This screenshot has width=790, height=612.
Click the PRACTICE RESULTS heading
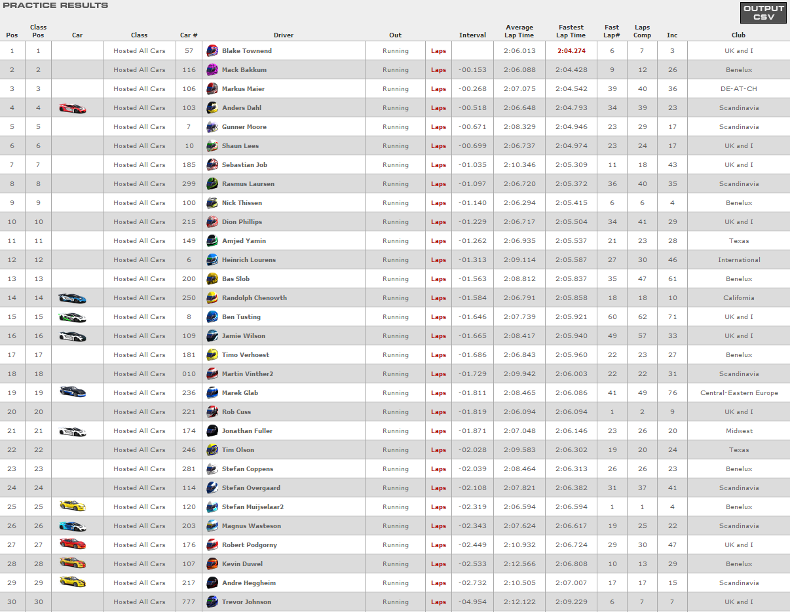pos(55,5)
